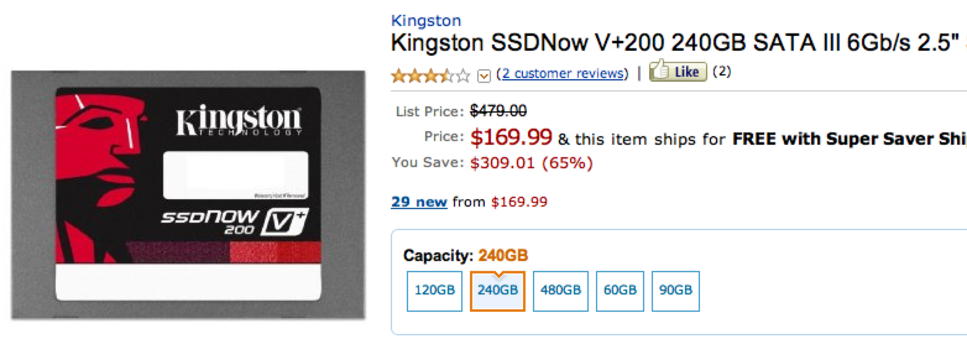Image resolution: width=967 pixels, height=339 pixels.
Task: Select the 120GB capacity option
Action: (435, 291)
